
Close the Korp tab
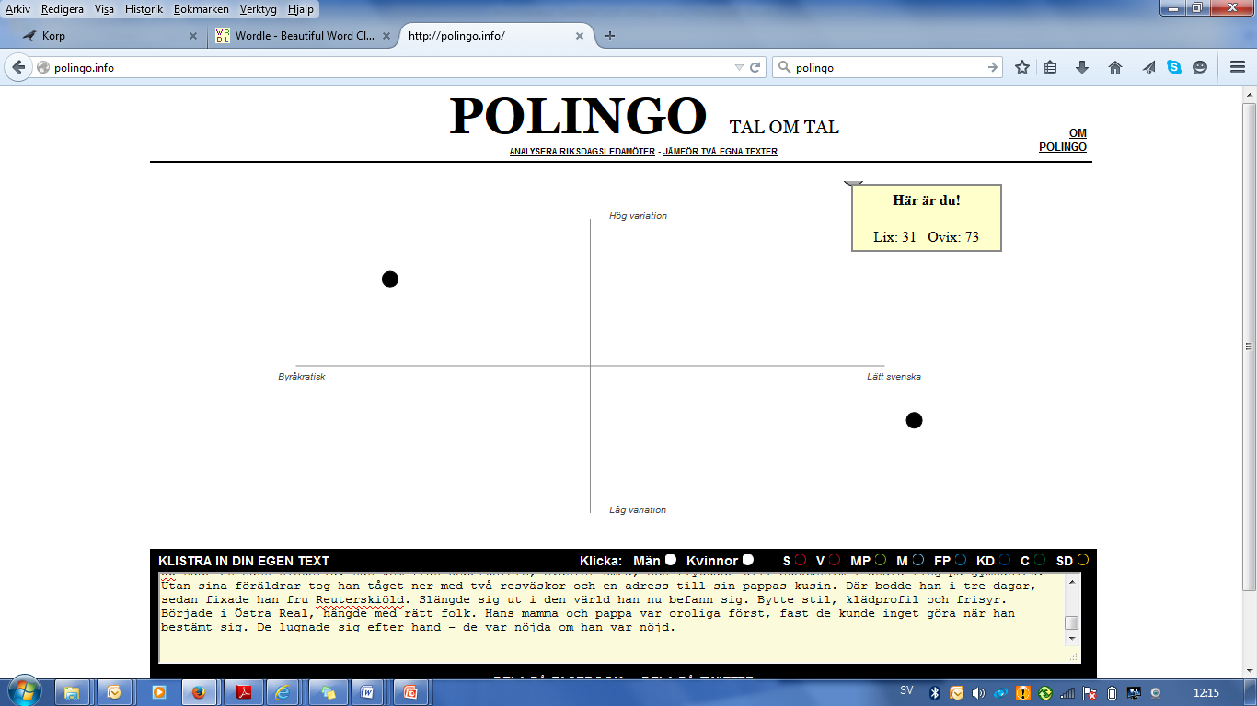click(192, 36)
